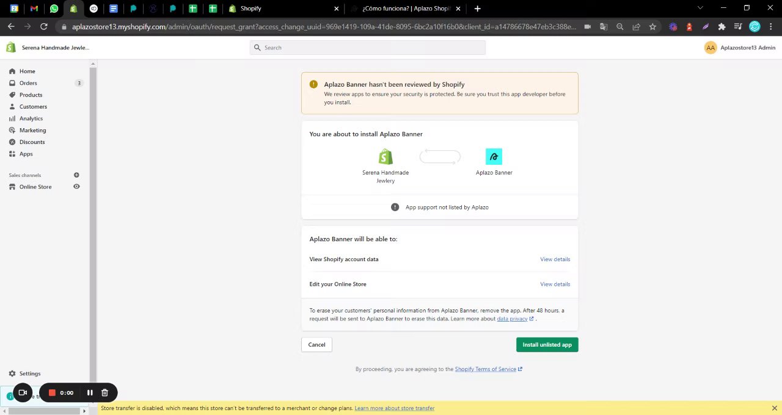Switch to the Gmail pinned tab
The image size is (782, 415).
tap(34, 9)
